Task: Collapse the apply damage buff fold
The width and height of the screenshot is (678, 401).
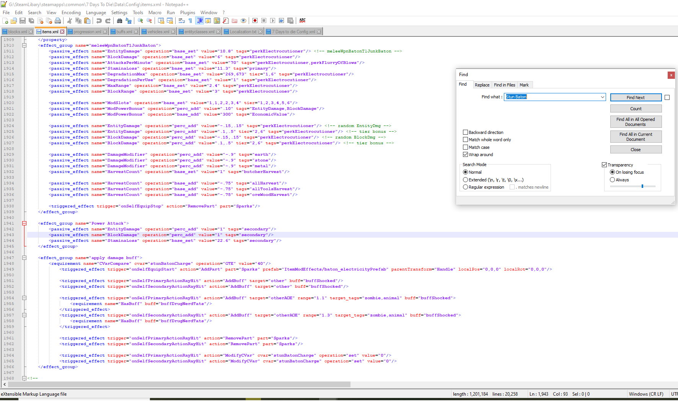Action: point(24,258)
